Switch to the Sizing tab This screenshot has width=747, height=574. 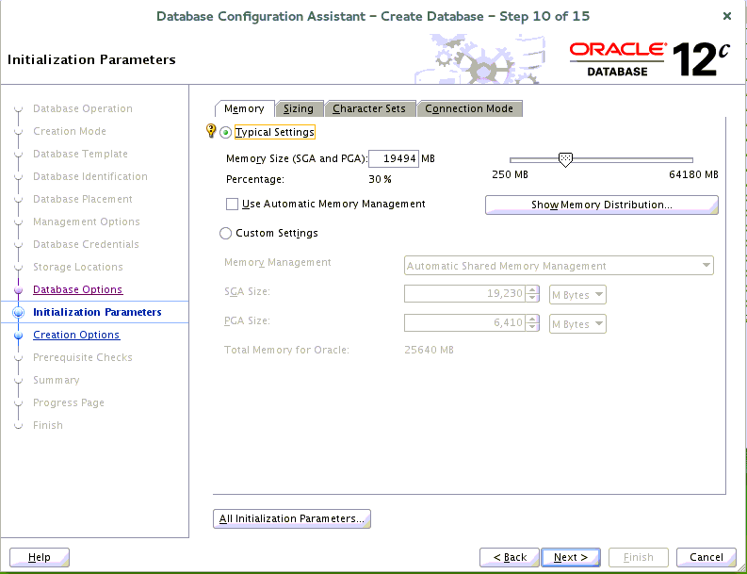pyautogui.click(x=299, y=109)
